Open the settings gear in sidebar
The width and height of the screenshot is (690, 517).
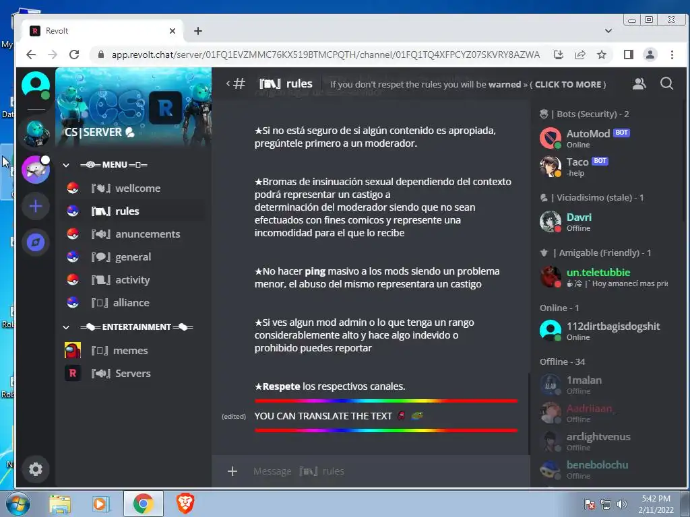(36, 469)
